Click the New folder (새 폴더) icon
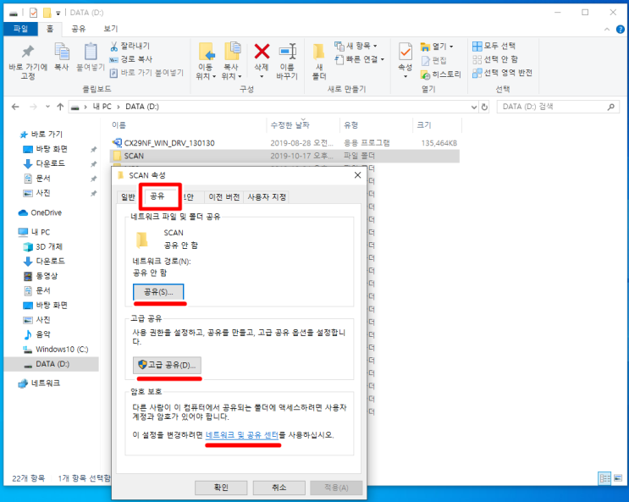The image size is (629, 502). coord(319,52)
